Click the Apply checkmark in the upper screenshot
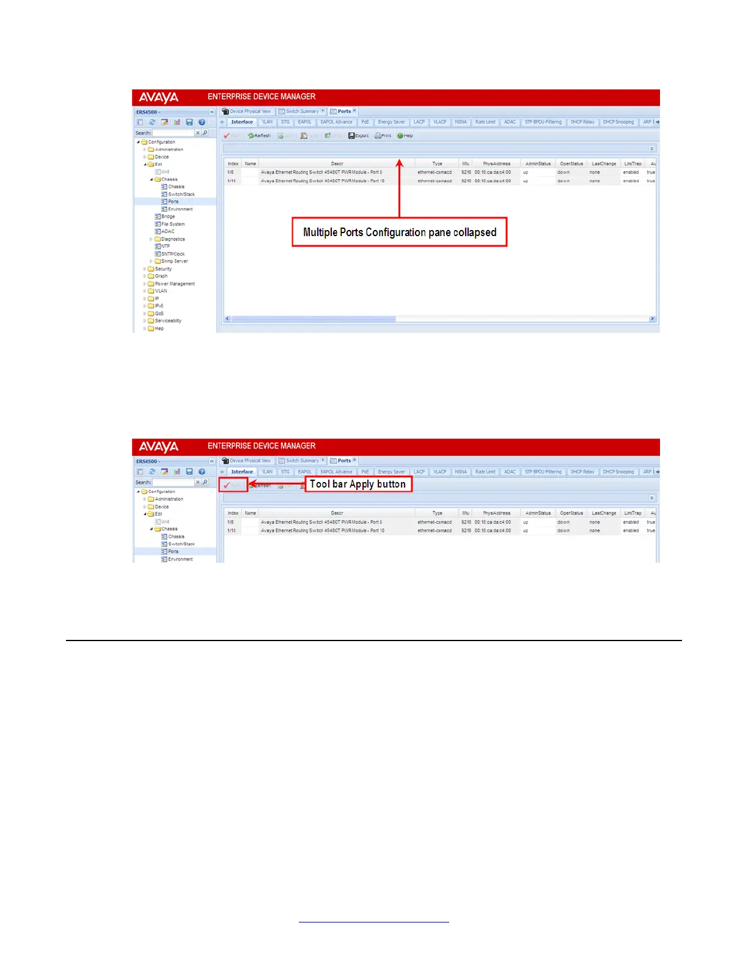Screen dimensions: 748x969 coord(233,136)
